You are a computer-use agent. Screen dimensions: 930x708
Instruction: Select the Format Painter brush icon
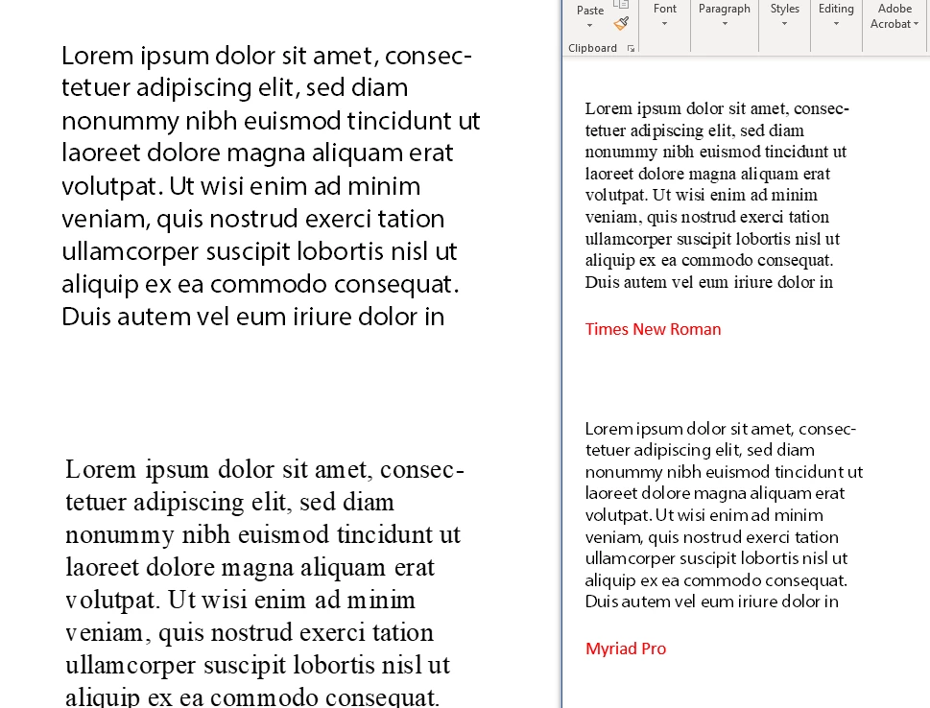[621, 23]
